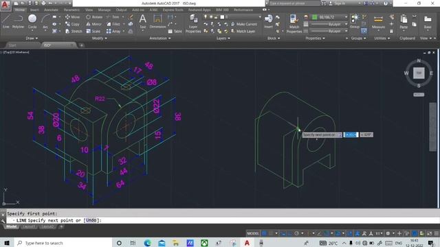Select the Dimension tool
This screenshot has width=440, height=247.
click(157, 21)
